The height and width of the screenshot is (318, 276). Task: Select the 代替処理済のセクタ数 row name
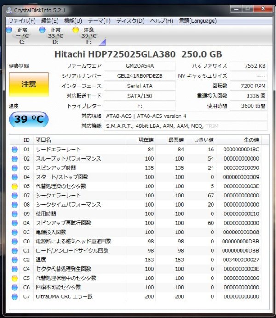coord(61,186)
